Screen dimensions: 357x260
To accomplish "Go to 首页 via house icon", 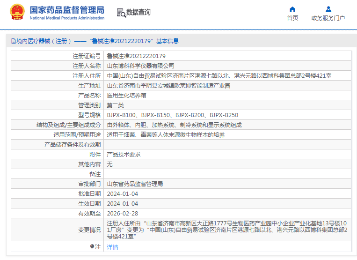I will coord(292,9).
